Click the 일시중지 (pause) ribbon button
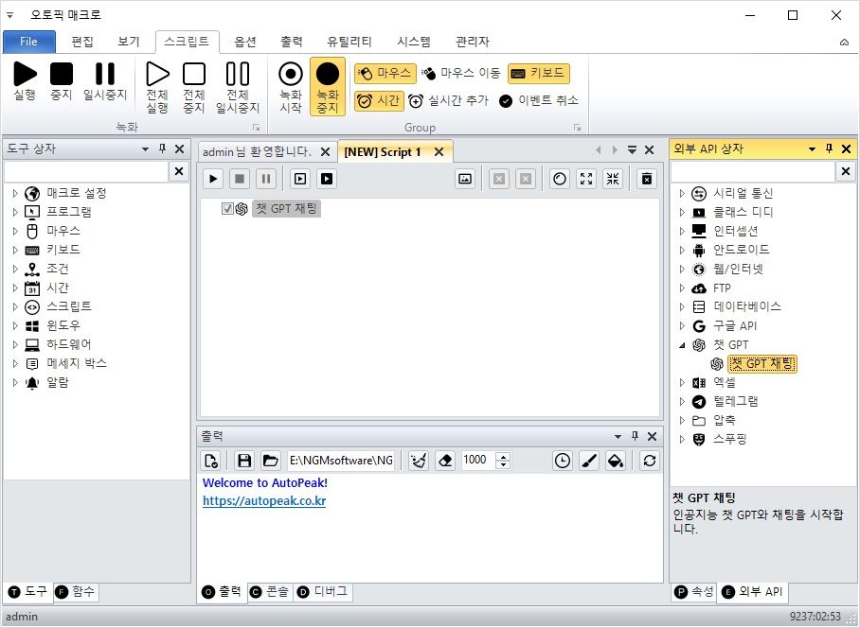Viewport: 860px width, 628px height. (x=105, y=81)
